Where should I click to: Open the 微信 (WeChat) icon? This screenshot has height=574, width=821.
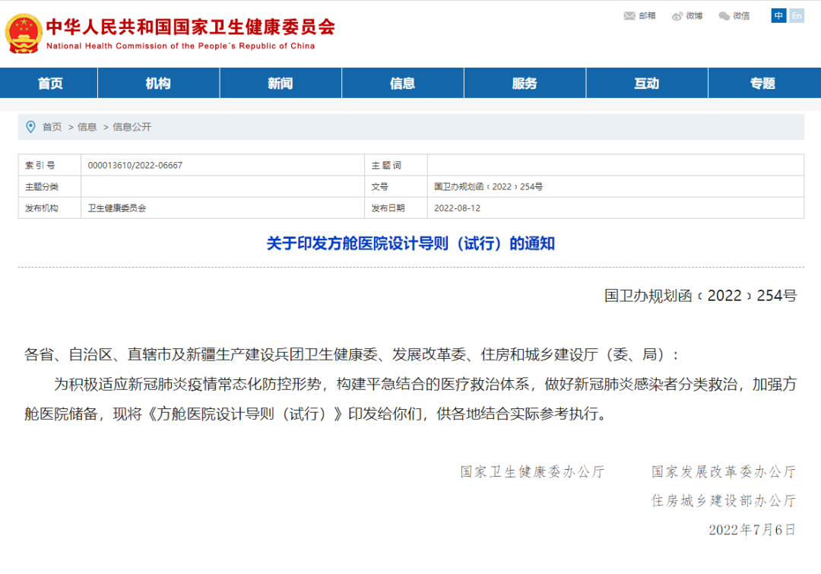(737, 15)
